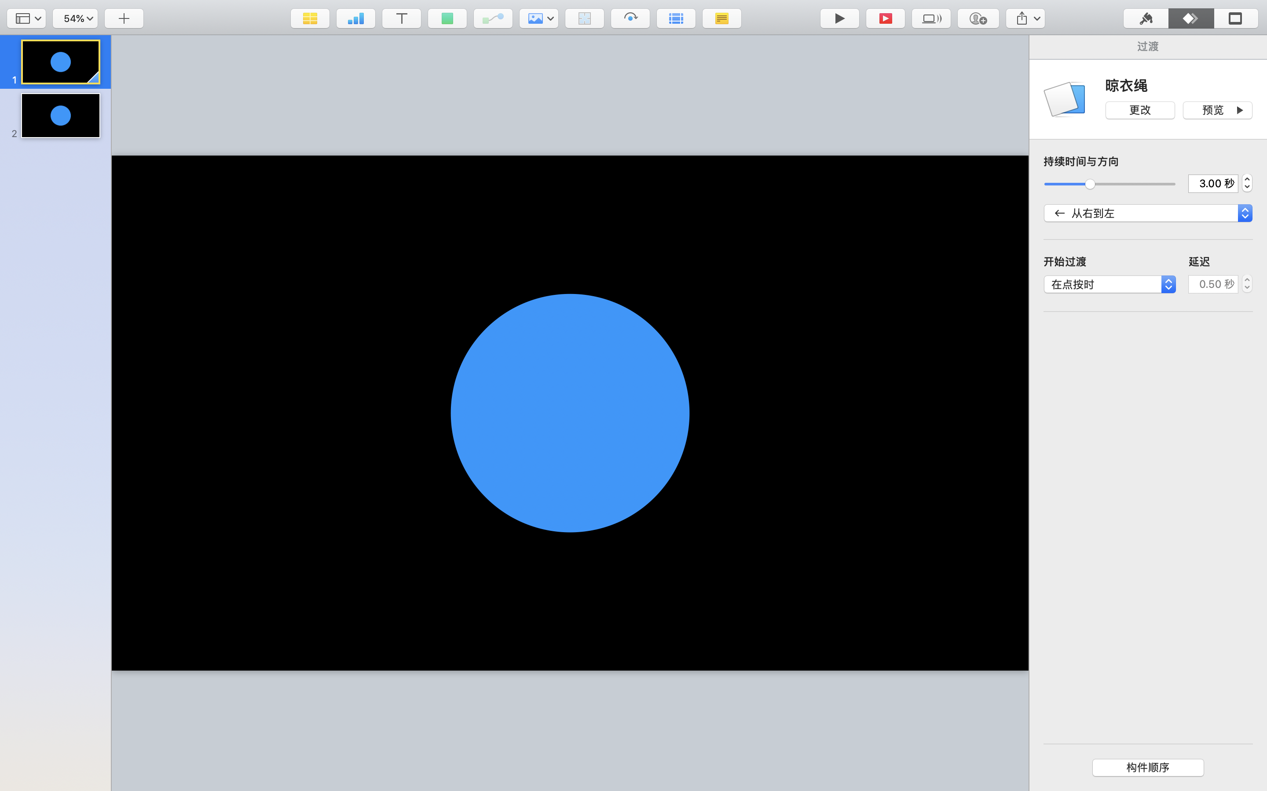Image resolution: width=1267 pixels, height=791 pixels.
Task: Play the slideshow from toolbar
Action: [839, 19]
